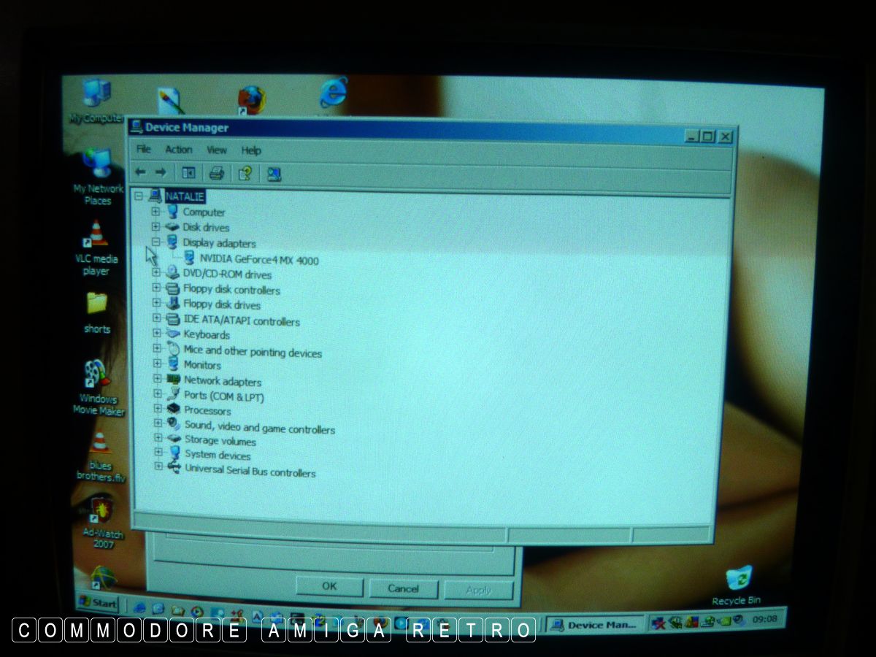The width and height of the screenshot is (876, 657).
Task: Click the Properties toolbar icon
Action: pyautogui.click(x=245, y=173)
